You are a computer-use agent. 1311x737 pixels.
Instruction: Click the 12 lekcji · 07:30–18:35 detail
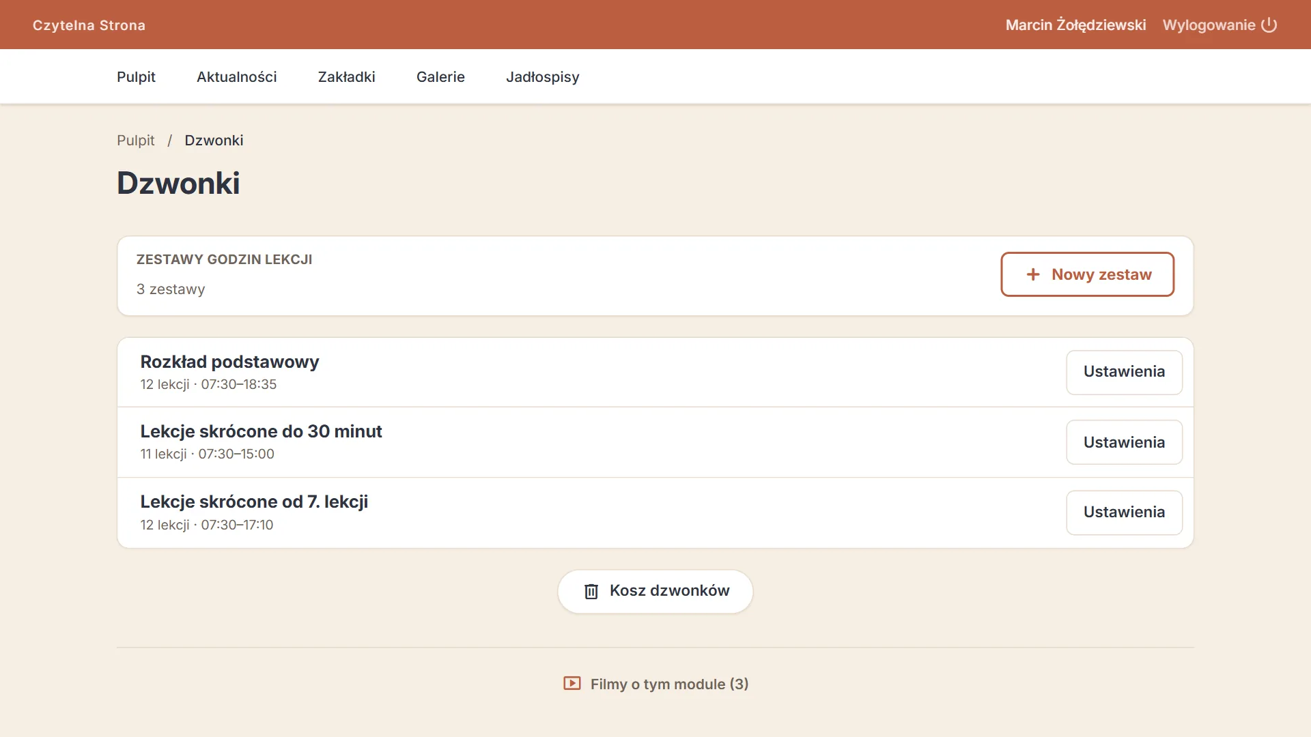click(x=208, y=384)
